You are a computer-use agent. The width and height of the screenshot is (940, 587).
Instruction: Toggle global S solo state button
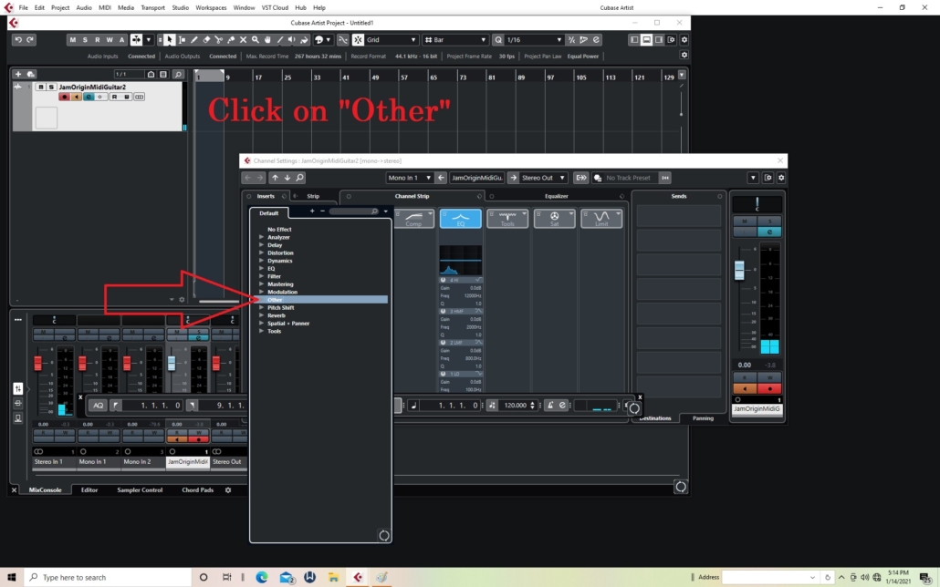[x=85, y=39]
